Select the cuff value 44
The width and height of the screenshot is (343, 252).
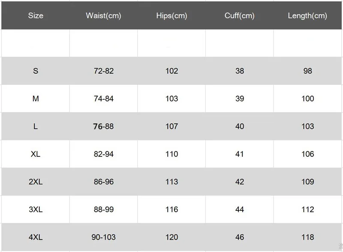240,209
